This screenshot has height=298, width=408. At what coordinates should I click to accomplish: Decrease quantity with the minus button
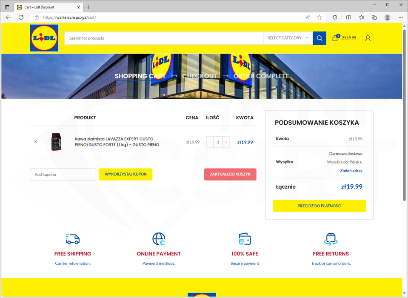tap(210, 142)
